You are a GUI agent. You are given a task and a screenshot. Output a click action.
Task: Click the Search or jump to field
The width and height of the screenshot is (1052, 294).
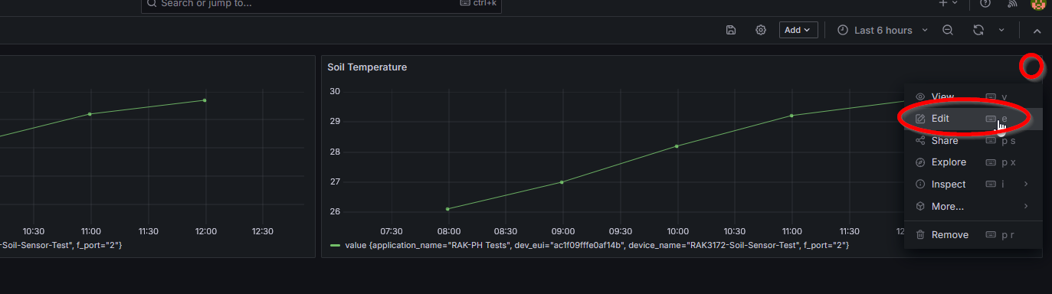point(321,4)
